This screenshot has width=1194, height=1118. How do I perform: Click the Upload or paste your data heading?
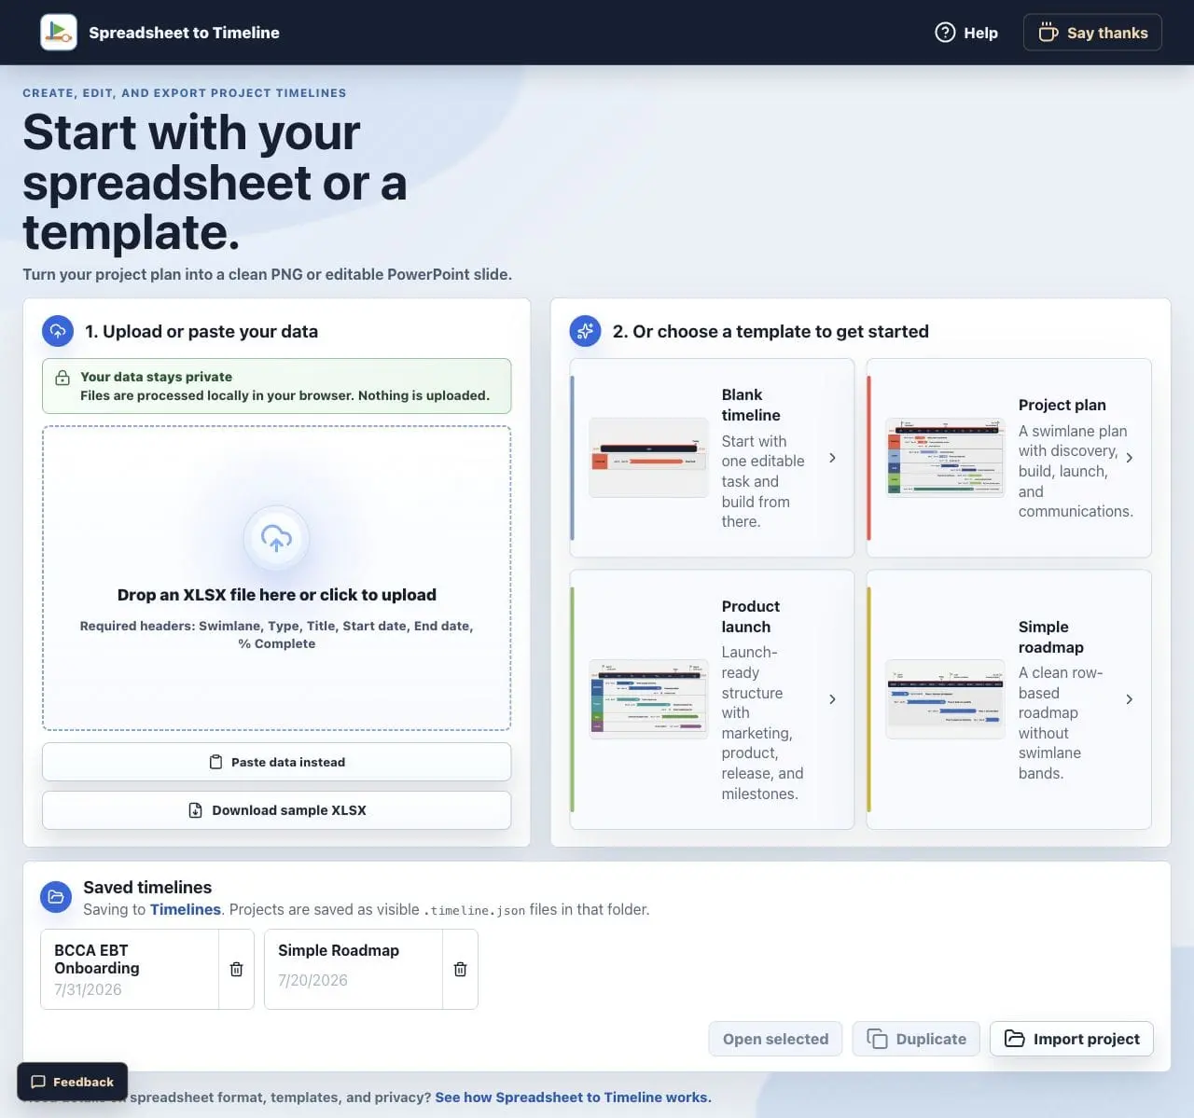click(201, 331)
